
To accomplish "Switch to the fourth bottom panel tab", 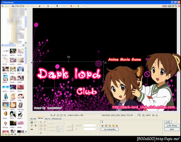I will pos(56,119).
